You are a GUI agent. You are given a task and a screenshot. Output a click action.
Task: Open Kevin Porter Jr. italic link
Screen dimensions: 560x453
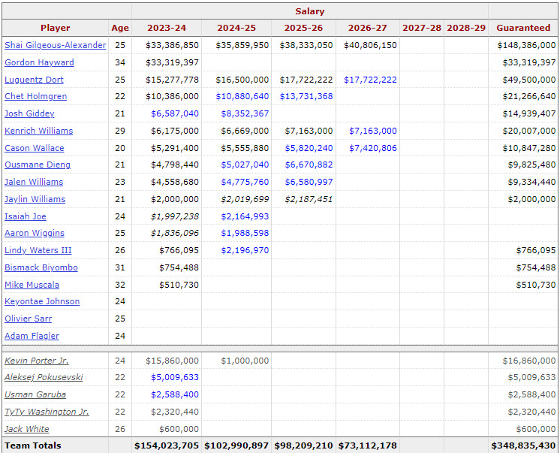click(37, 361)
